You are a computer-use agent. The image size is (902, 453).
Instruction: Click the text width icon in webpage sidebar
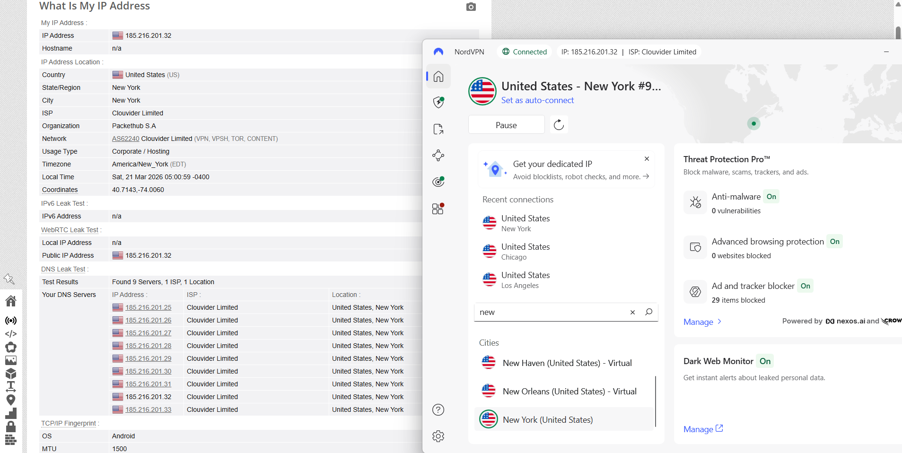[x=10, y=387]
